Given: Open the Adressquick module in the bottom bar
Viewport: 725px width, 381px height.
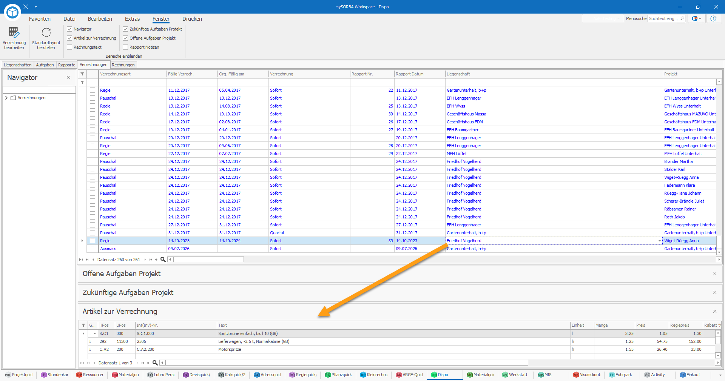Looking at the screenshot, I should [x=267, y=375].
